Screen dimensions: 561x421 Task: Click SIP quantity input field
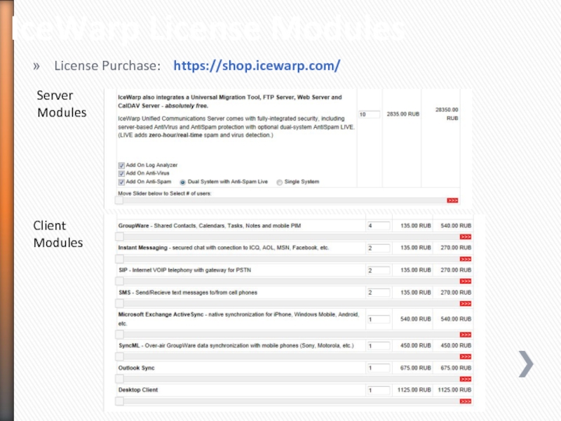click(x=379, y=270)
